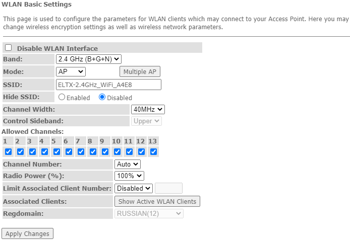
Task: Check the Disable WLAN Interface checkbox
Action: coord(8,48)
